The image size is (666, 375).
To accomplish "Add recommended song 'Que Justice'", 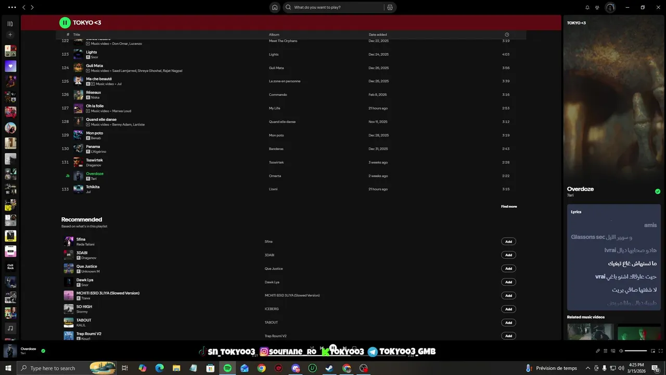I will (x=508, y=269).
